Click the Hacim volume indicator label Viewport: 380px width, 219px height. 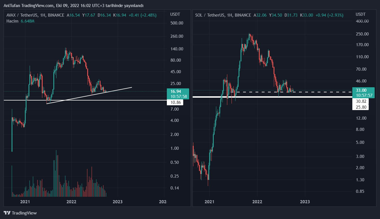coord(12,21)
